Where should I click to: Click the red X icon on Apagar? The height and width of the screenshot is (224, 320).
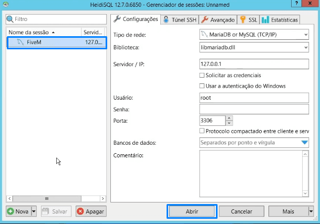click(x=80, y=211)
